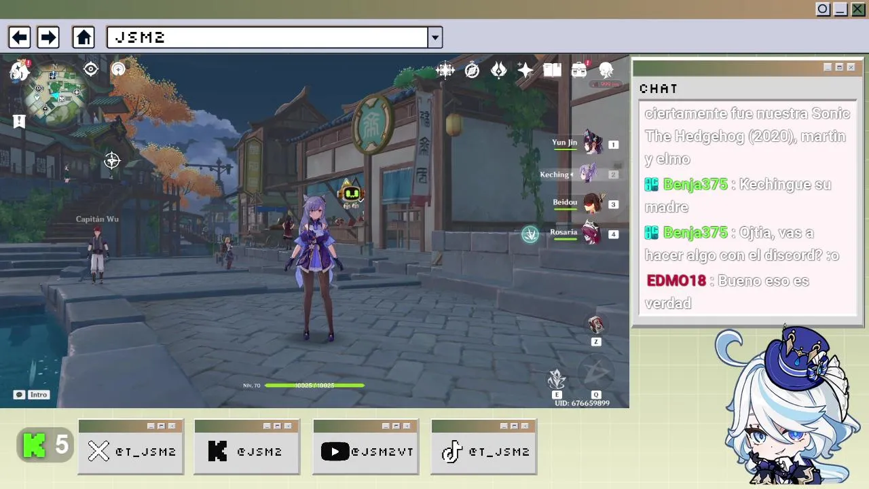Click the quest bookmark icon below the minimap
Image resolution: width=869 pixels, height=489 pixels.
coord(19,122)
